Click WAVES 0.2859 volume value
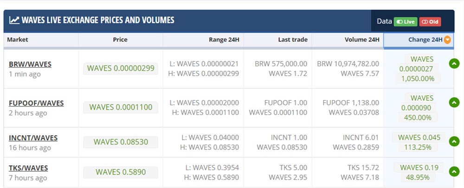Image resolution: width=464 pixels, height=188 pixels. tap(356, 148)
